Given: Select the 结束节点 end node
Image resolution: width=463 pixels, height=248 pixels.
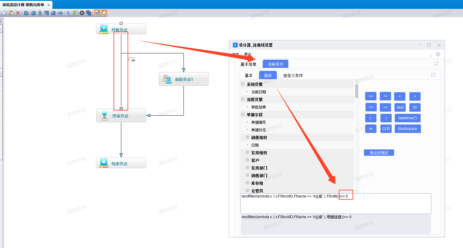Looking at the screenshot, I should 121,163.
